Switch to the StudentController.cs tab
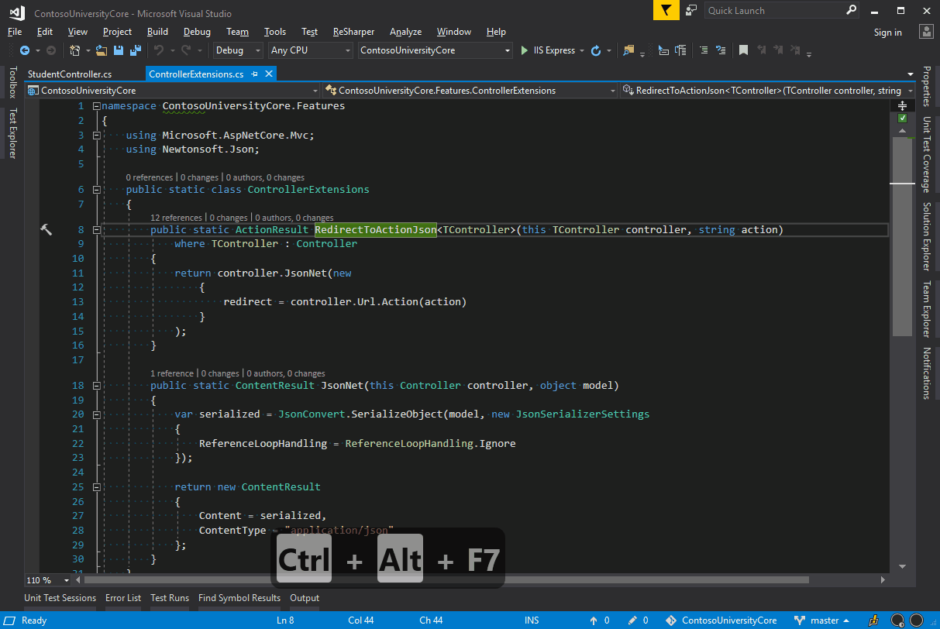Viewport: 940px width, 629px height. tap(69, 74)
